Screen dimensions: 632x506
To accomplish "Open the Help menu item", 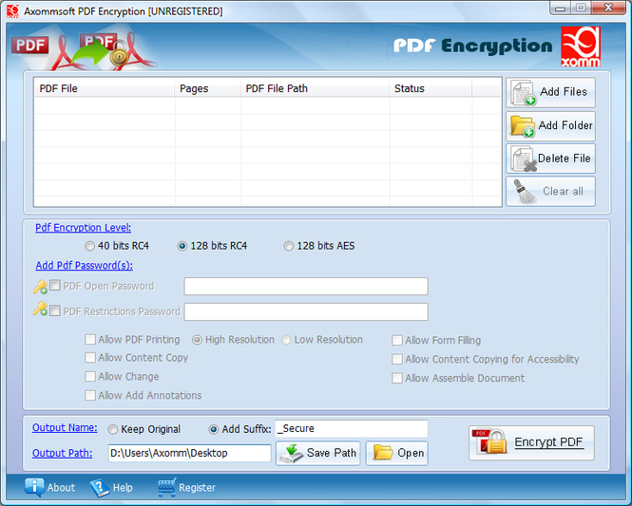I will coord(111,488).
